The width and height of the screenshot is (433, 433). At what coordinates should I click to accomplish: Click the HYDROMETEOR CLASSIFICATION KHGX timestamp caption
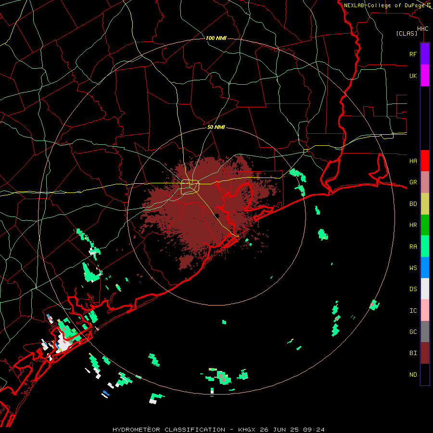tap(218, 430)
